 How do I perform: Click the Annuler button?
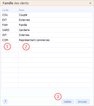click(83, 102)
